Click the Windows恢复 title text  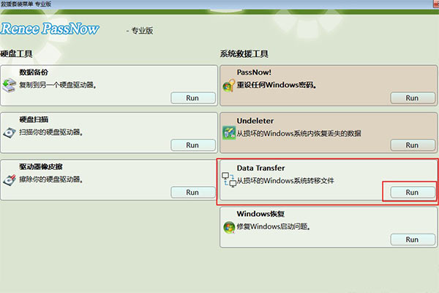(x=260, y=214)
